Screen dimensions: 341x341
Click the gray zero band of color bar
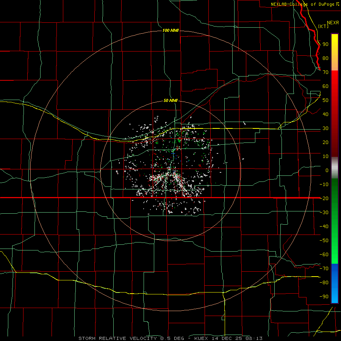pyautogui.click(x=335, y=168)
